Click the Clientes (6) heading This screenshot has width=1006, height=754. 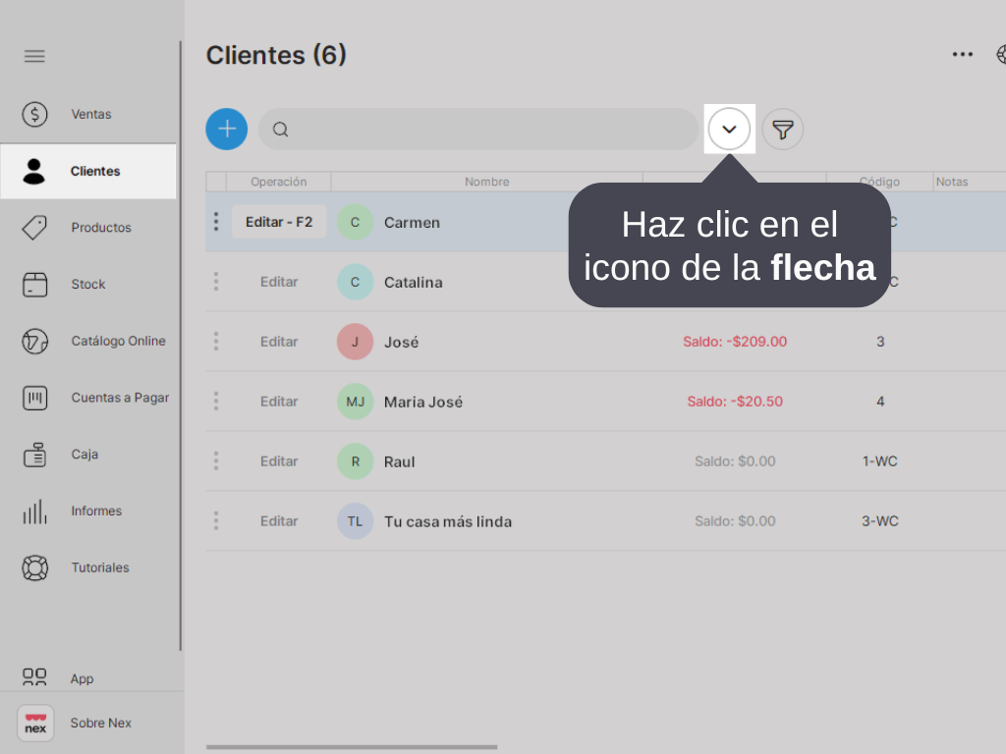coord(276,55)
